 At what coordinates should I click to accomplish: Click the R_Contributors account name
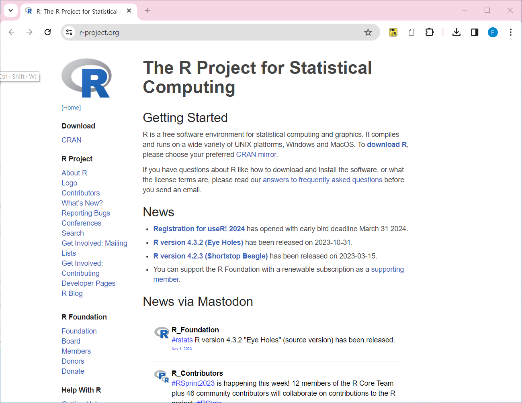(197, 373)
